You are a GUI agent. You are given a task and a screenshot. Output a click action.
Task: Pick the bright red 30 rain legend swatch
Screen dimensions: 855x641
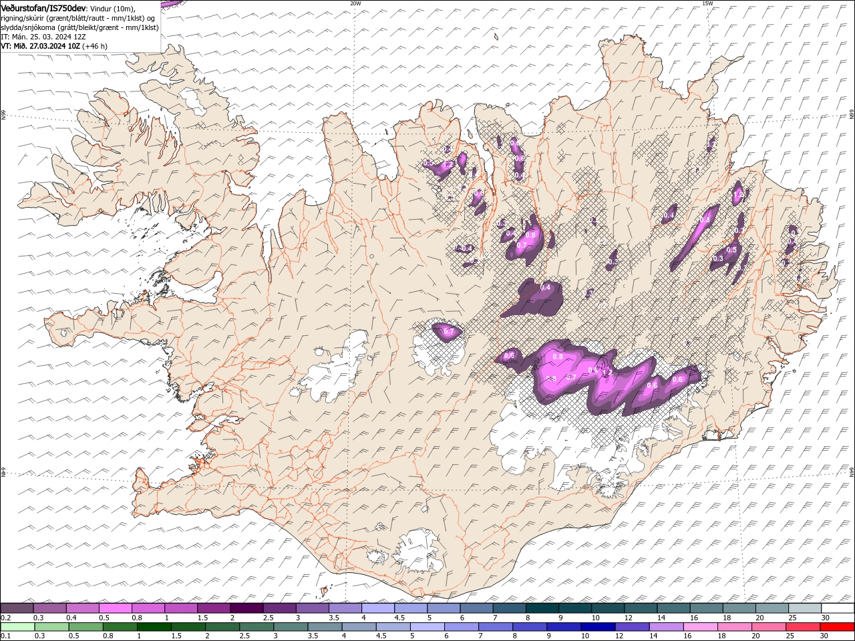(x=836, y=627)
